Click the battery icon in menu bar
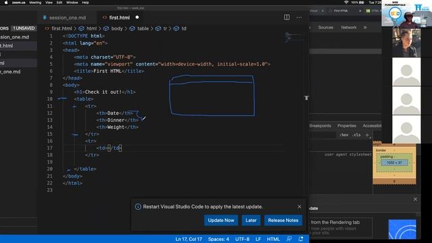 click(x=362, y=2)
